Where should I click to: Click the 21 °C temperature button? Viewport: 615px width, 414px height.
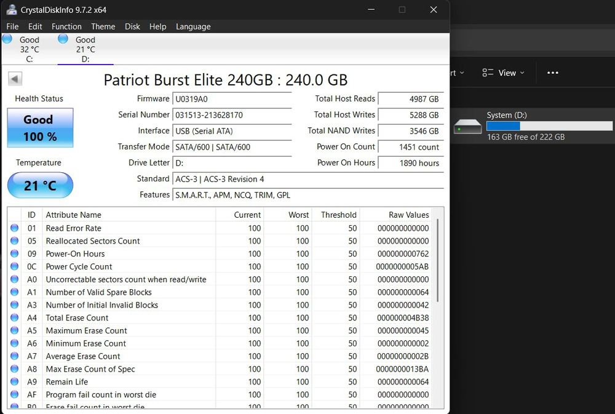coord(41,185)
